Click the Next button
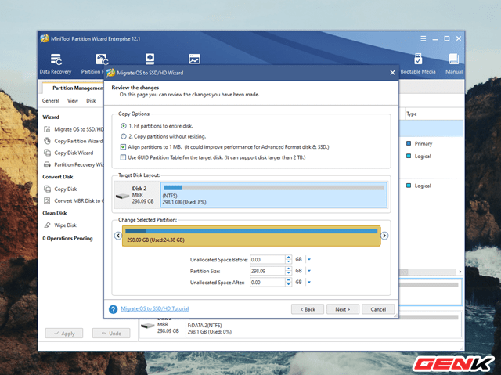The height and width of the screenshot is (375, 501). tap(343, 309)
